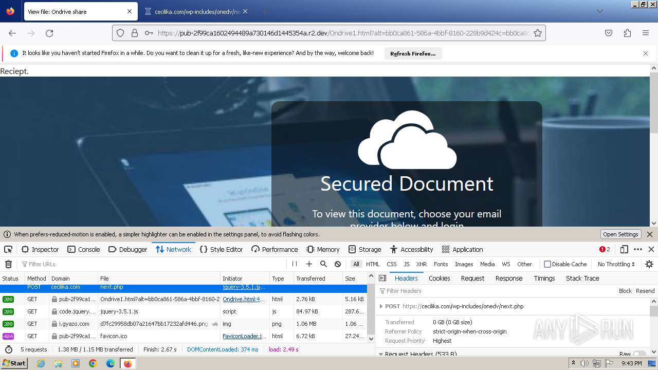Toggle responsive design mode icon
This screenshot has width=658, height=370.
click(x=624, y=249)
